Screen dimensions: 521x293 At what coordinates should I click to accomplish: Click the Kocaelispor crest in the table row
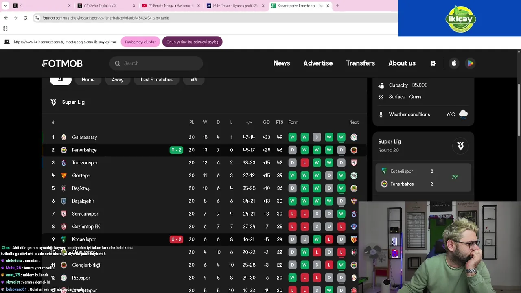63,239
